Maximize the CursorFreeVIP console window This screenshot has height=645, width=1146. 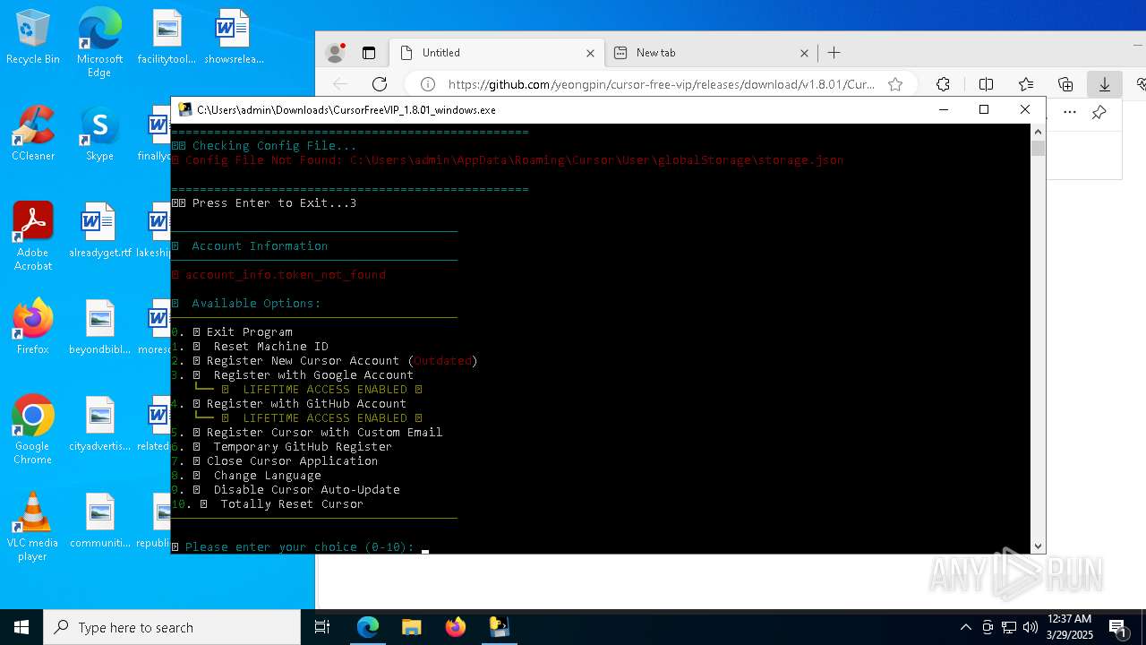click(984, 109)
